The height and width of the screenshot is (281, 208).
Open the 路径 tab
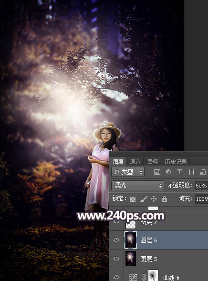pos(153,162)
